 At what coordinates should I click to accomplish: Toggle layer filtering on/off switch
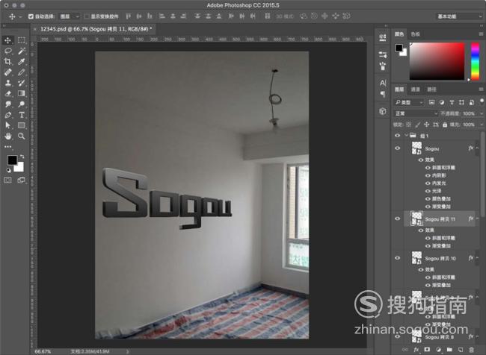coord(482,101)
